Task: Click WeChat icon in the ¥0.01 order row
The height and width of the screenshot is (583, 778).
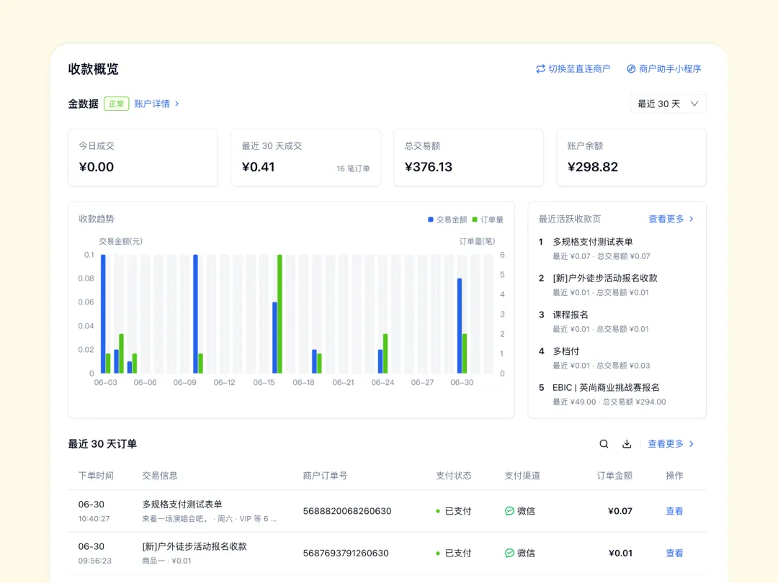Action: (x=509, y=553)
